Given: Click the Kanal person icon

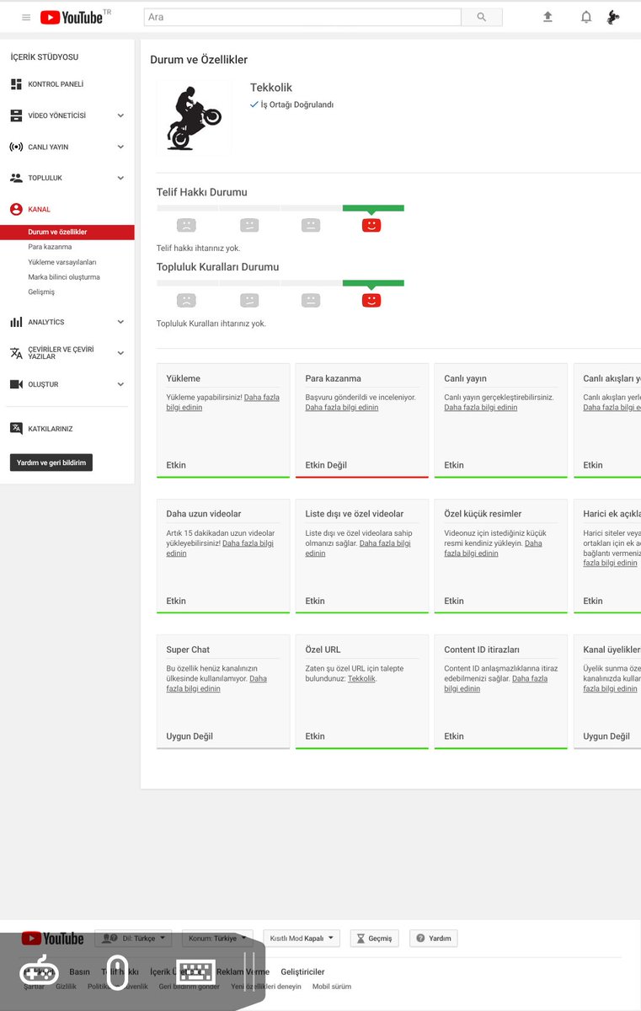Looking at the screenshot, I should (16, 209).
